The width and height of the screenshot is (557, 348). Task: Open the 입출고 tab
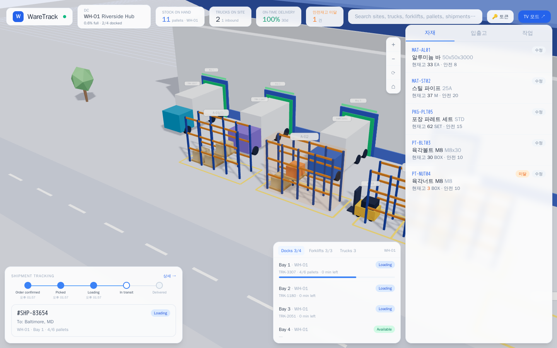pyautogui.click(x=479, y=33)
